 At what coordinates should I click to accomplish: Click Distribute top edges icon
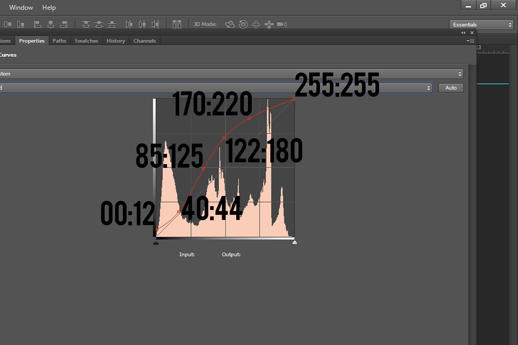86,24
